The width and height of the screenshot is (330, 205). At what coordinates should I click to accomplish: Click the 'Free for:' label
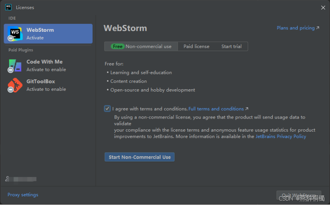pos(114,64)
